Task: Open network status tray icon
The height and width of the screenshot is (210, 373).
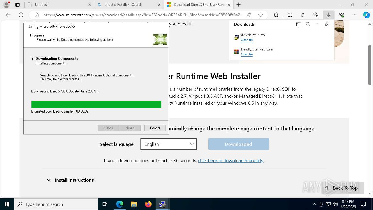Action: point(328,204)
